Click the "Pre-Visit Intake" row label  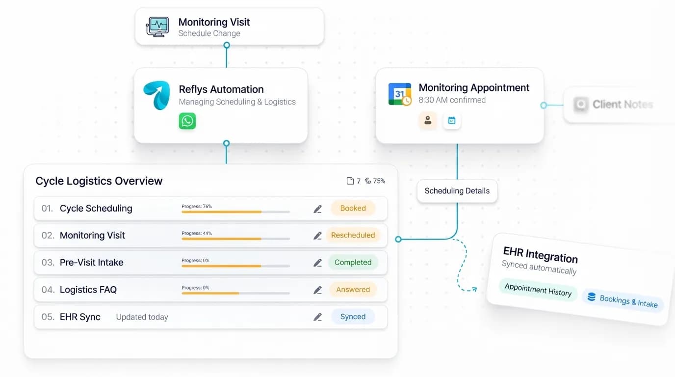(92, 263)
